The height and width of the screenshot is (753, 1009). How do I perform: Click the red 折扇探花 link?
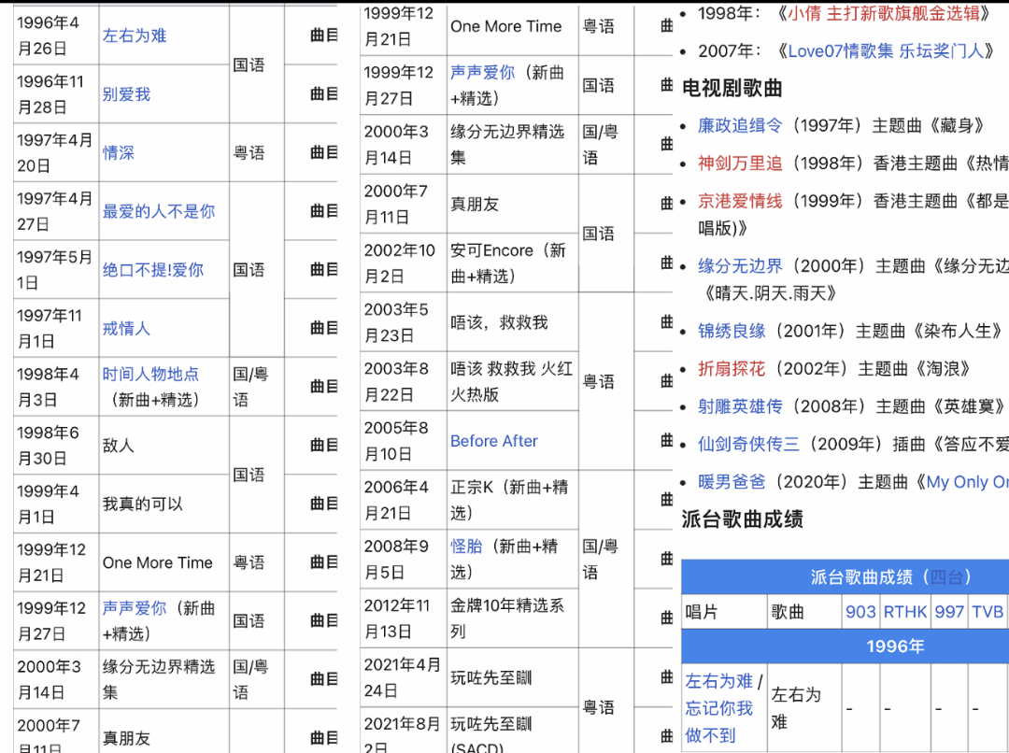click(732, 368)
